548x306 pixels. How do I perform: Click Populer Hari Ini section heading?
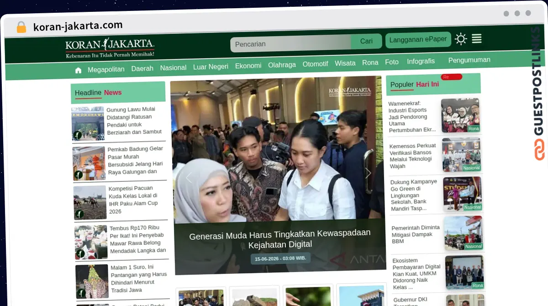click(415, 84)
